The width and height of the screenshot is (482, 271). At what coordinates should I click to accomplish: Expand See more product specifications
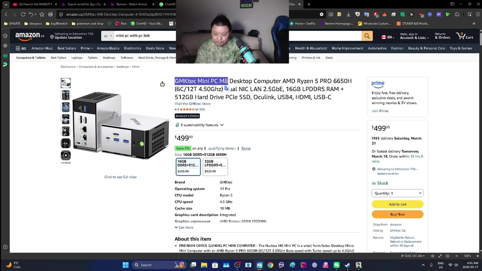point(184,227)
